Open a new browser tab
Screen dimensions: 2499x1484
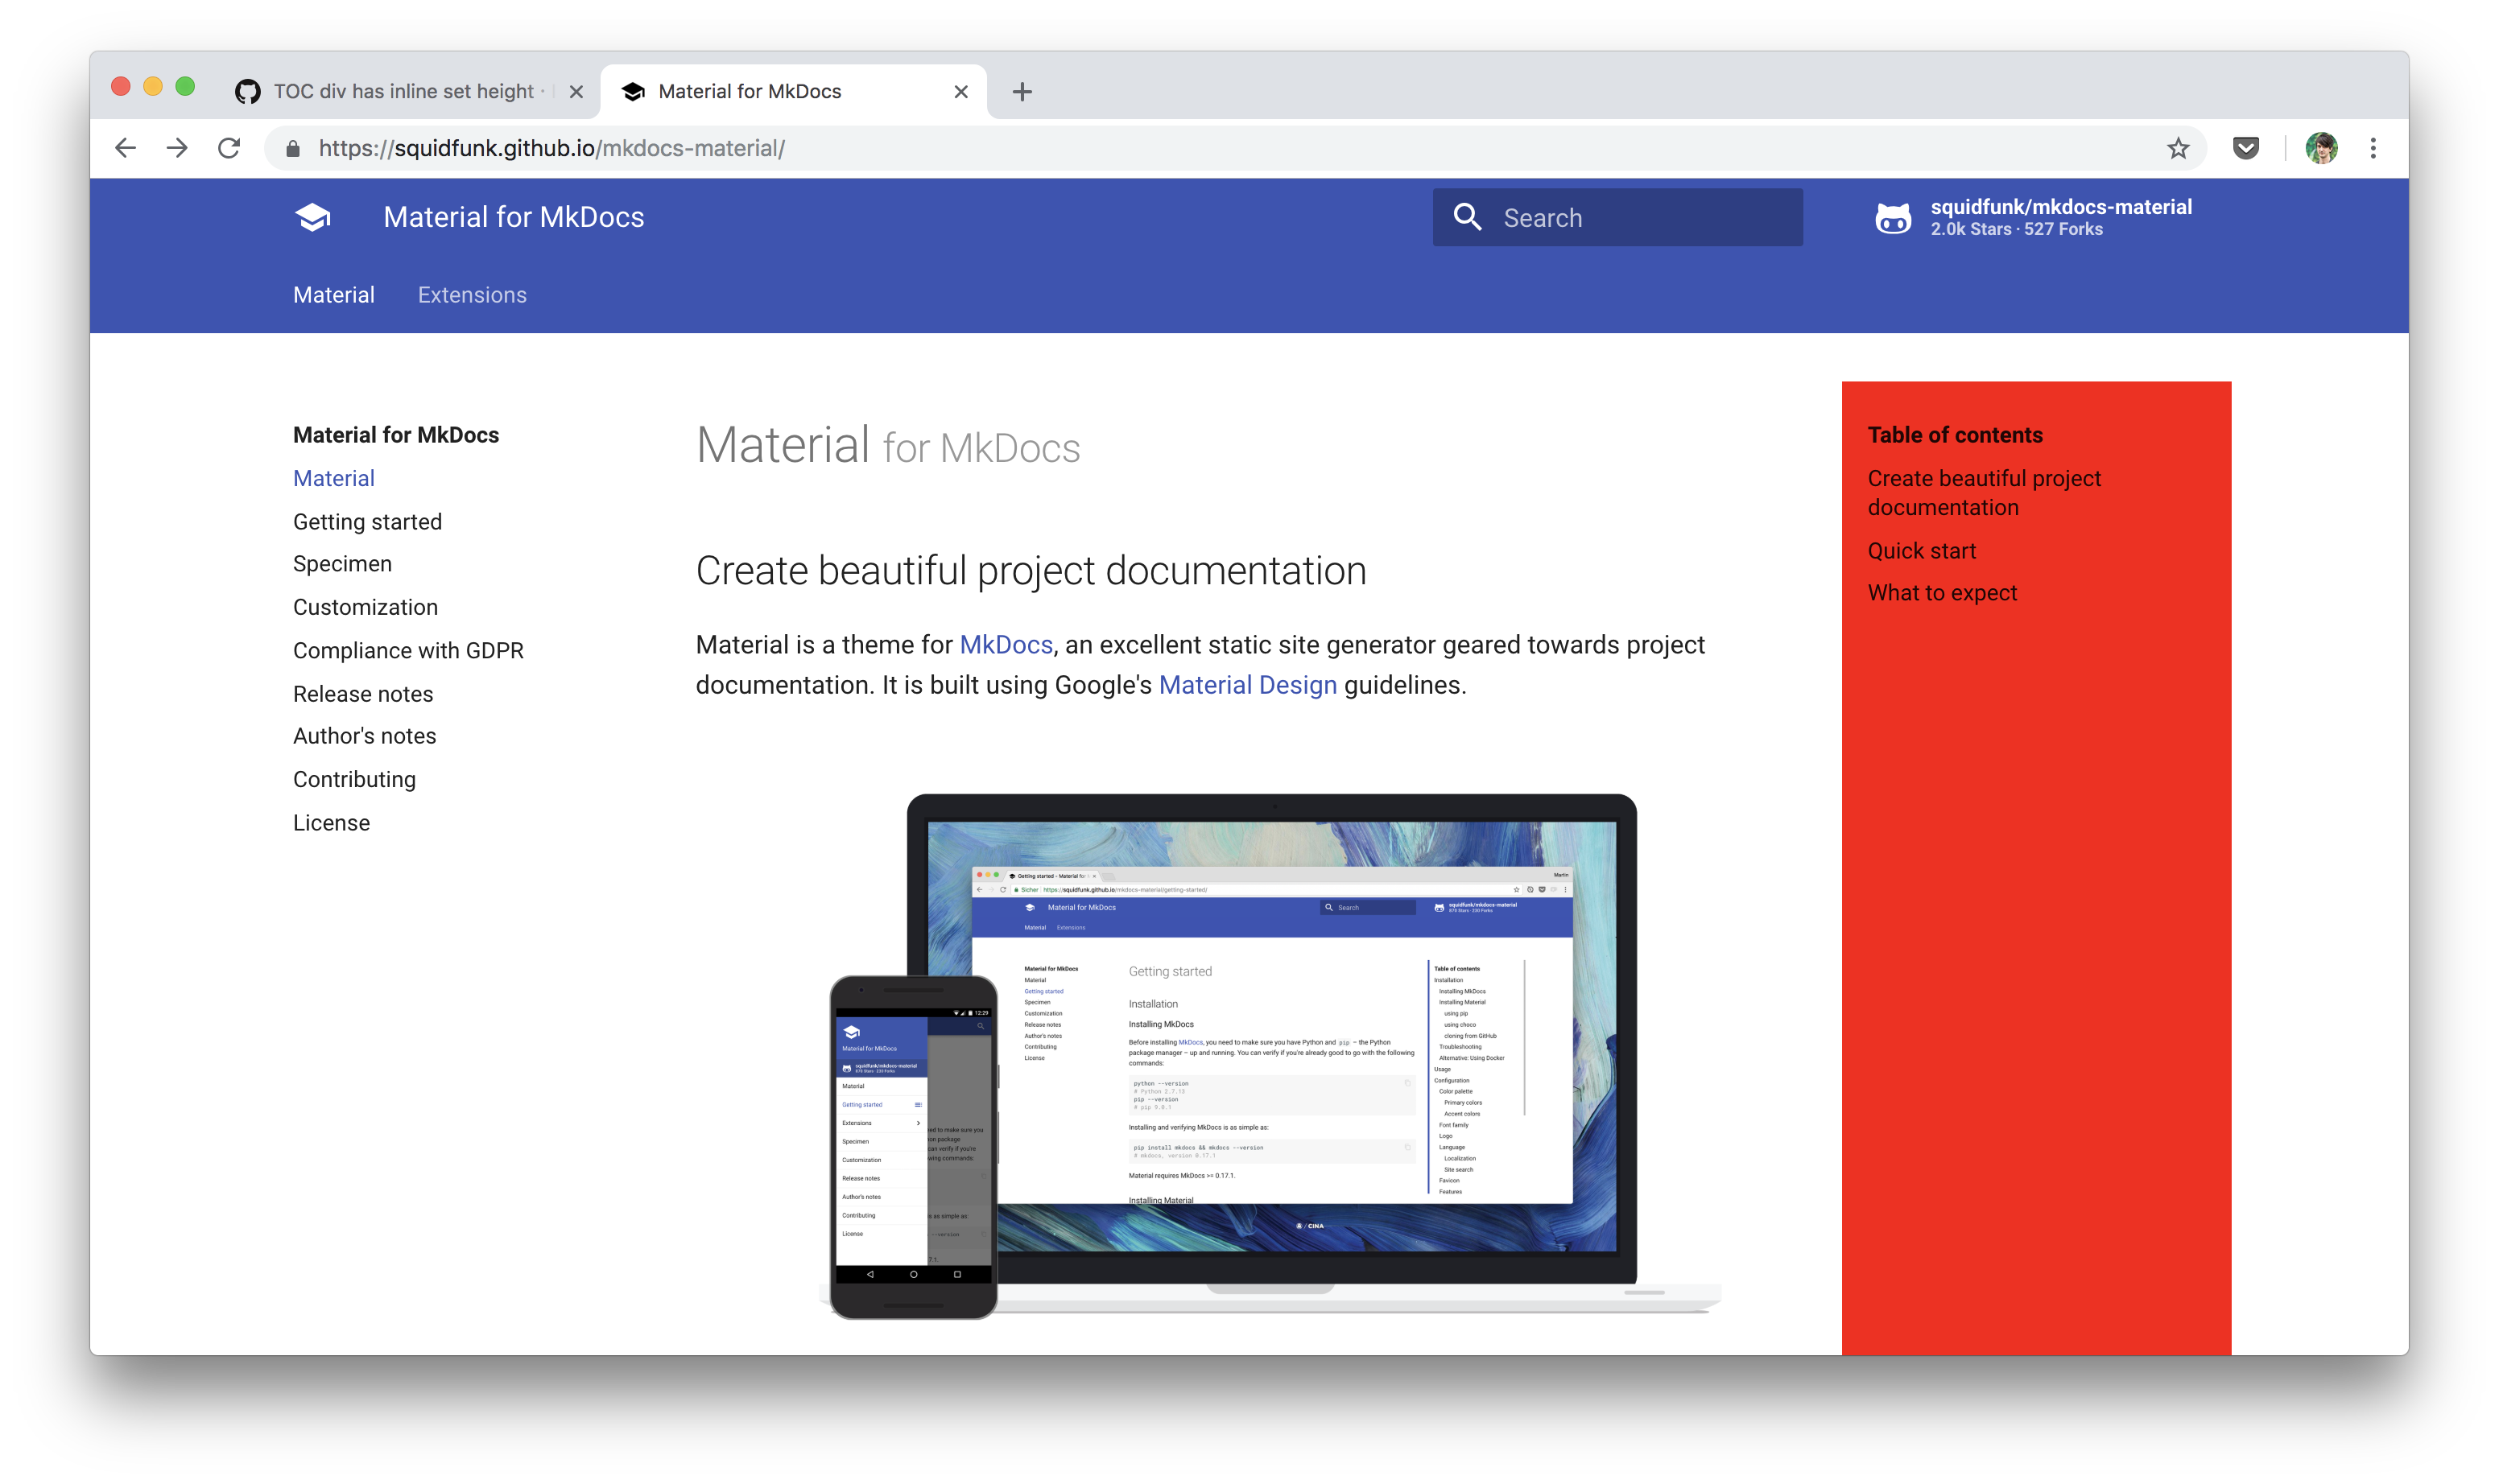click(x=1022, y=92)
